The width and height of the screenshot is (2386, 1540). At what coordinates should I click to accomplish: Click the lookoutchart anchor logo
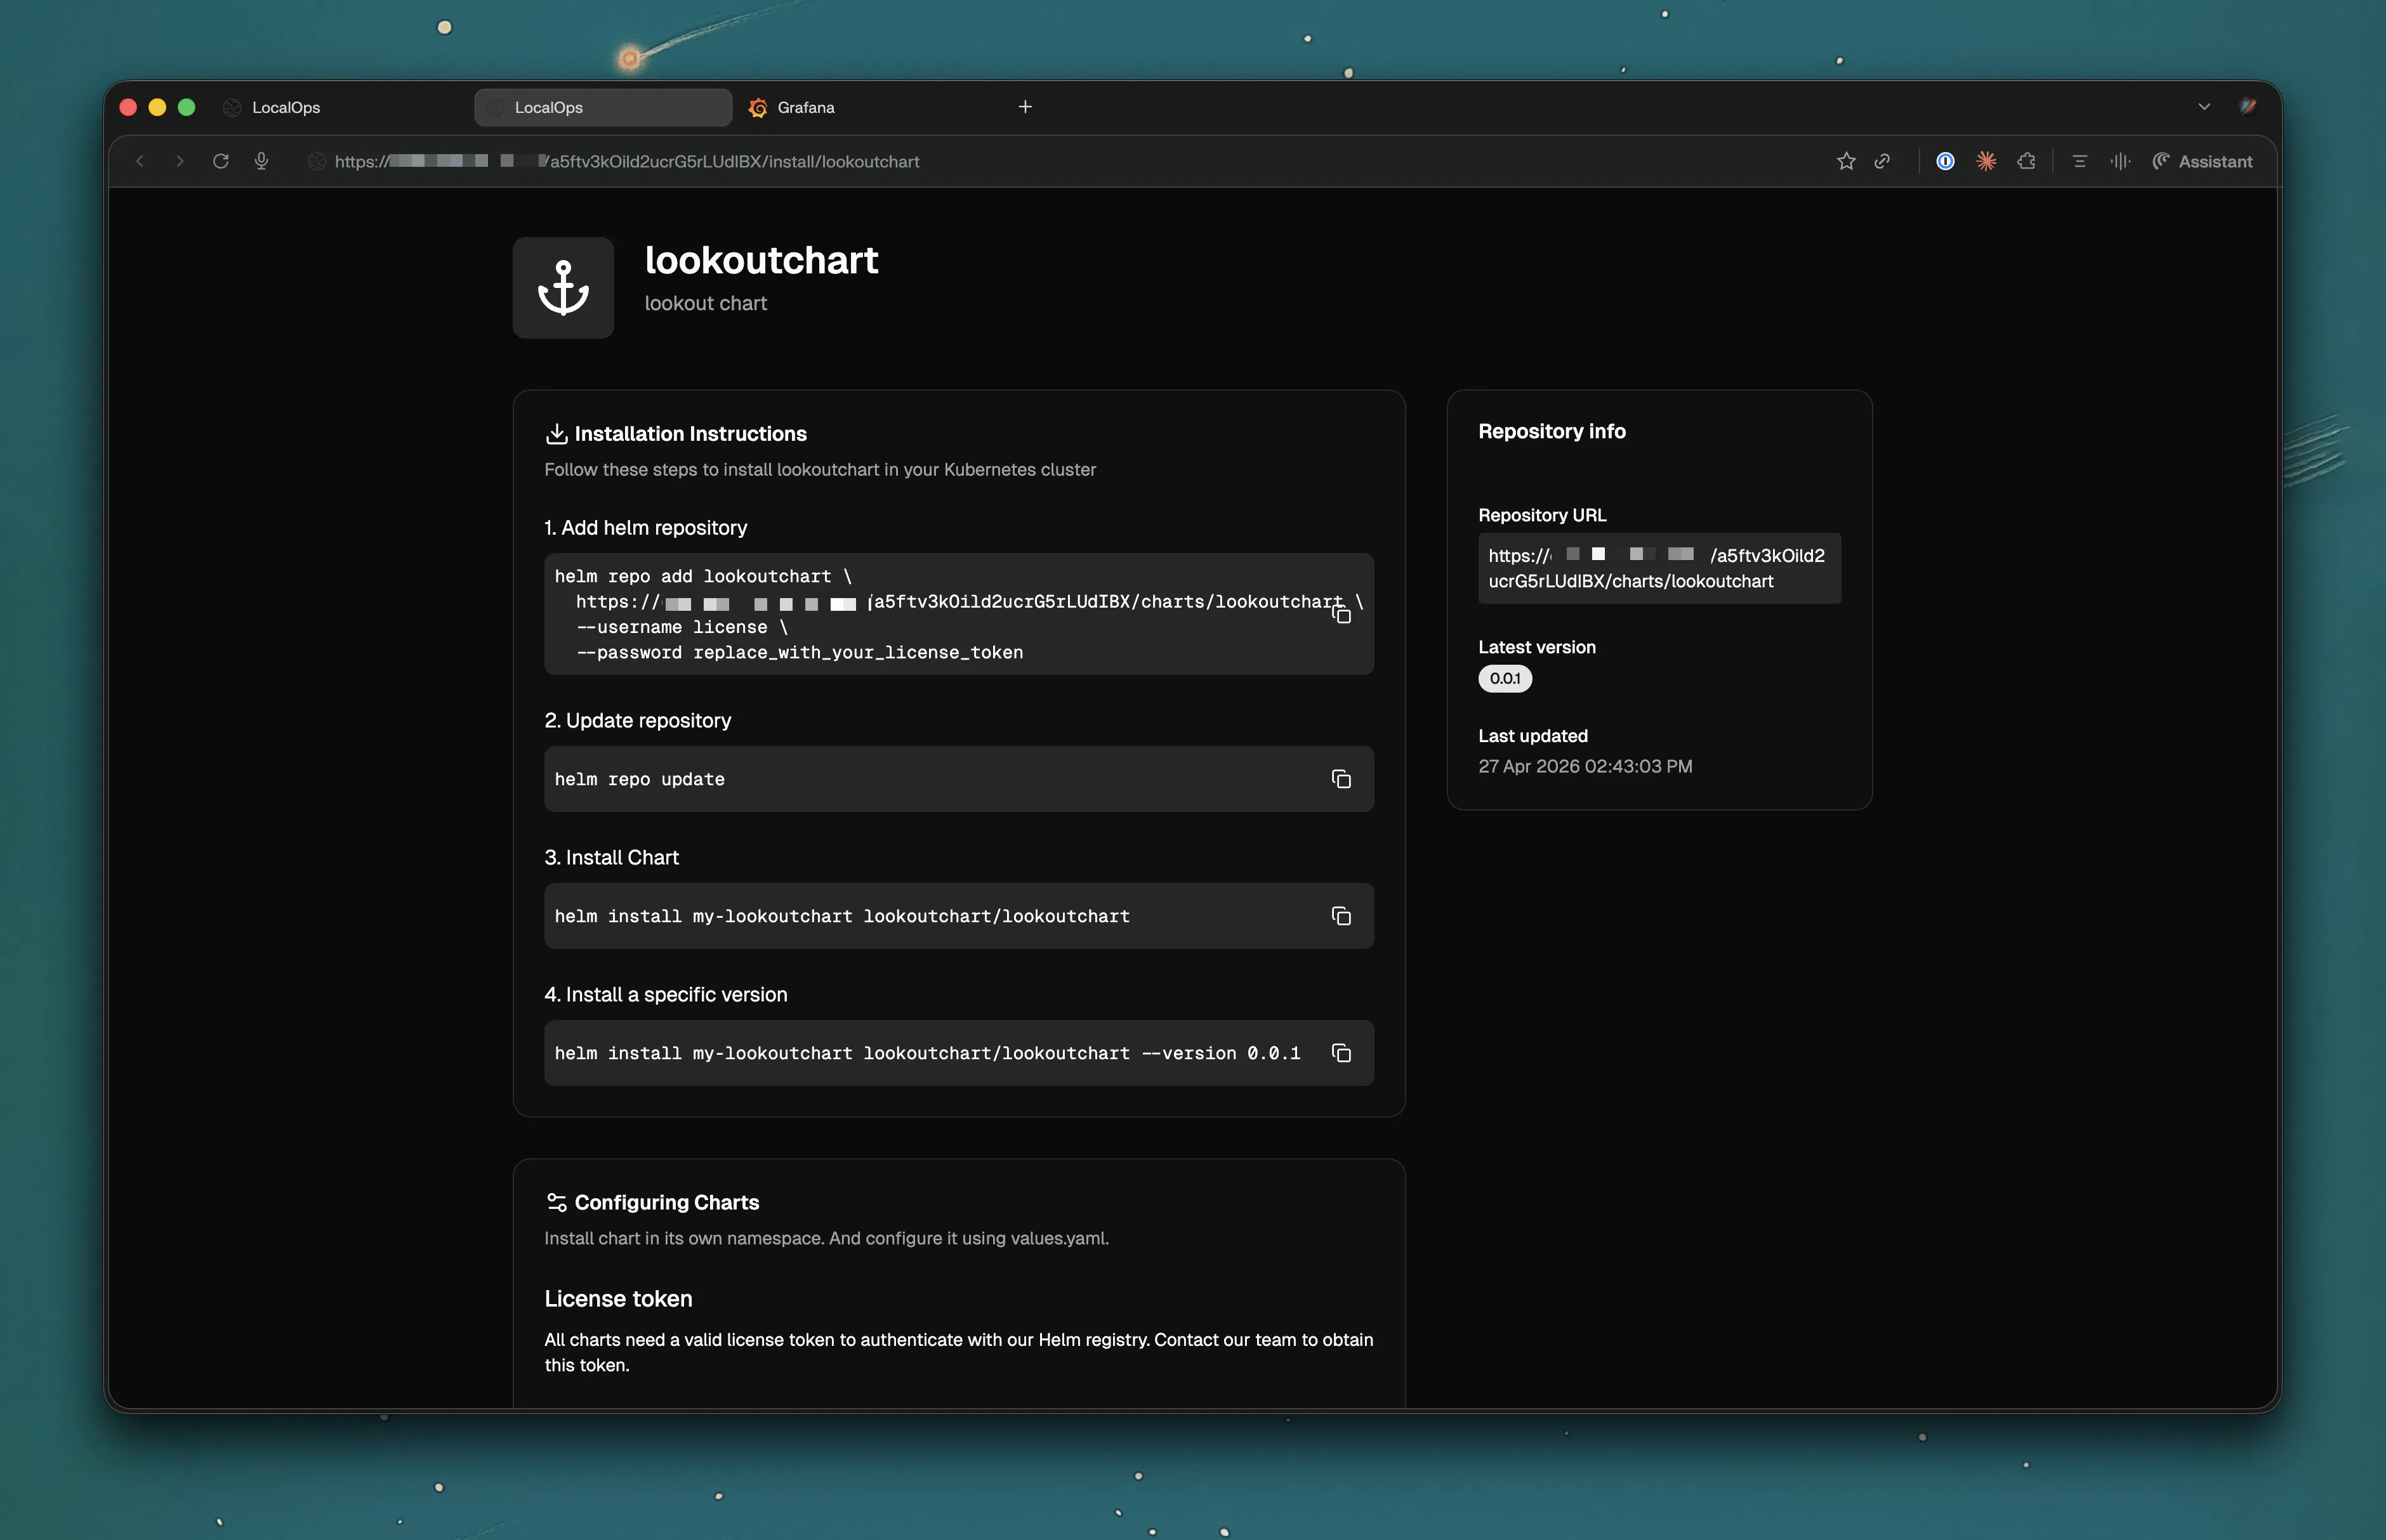(x=564, y=288)
